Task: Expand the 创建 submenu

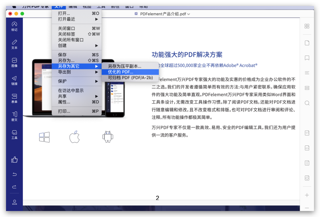Action: 77,46
